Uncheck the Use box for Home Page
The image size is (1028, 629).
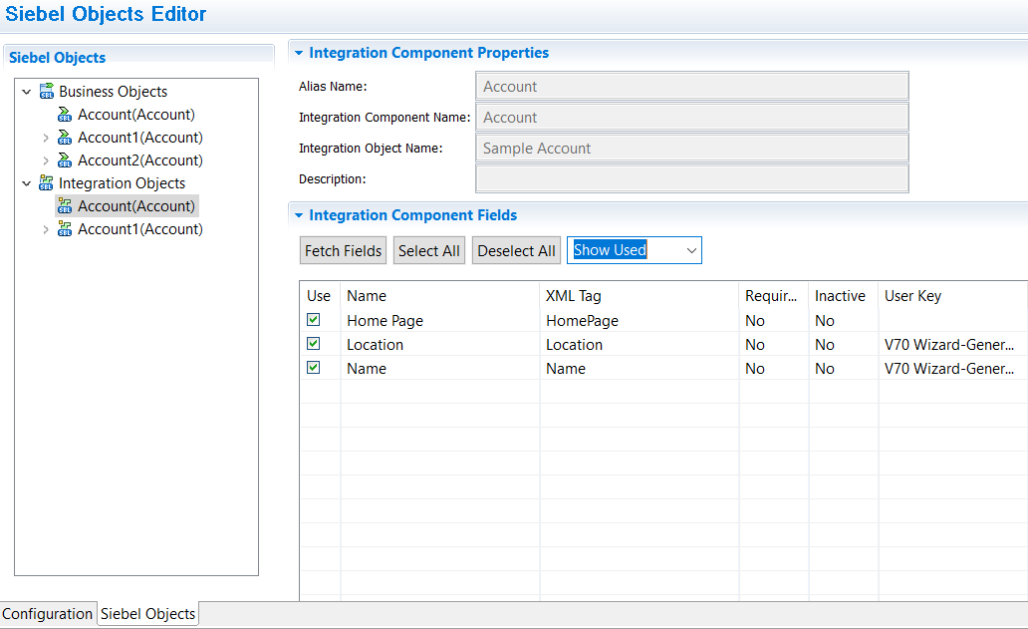314,320
